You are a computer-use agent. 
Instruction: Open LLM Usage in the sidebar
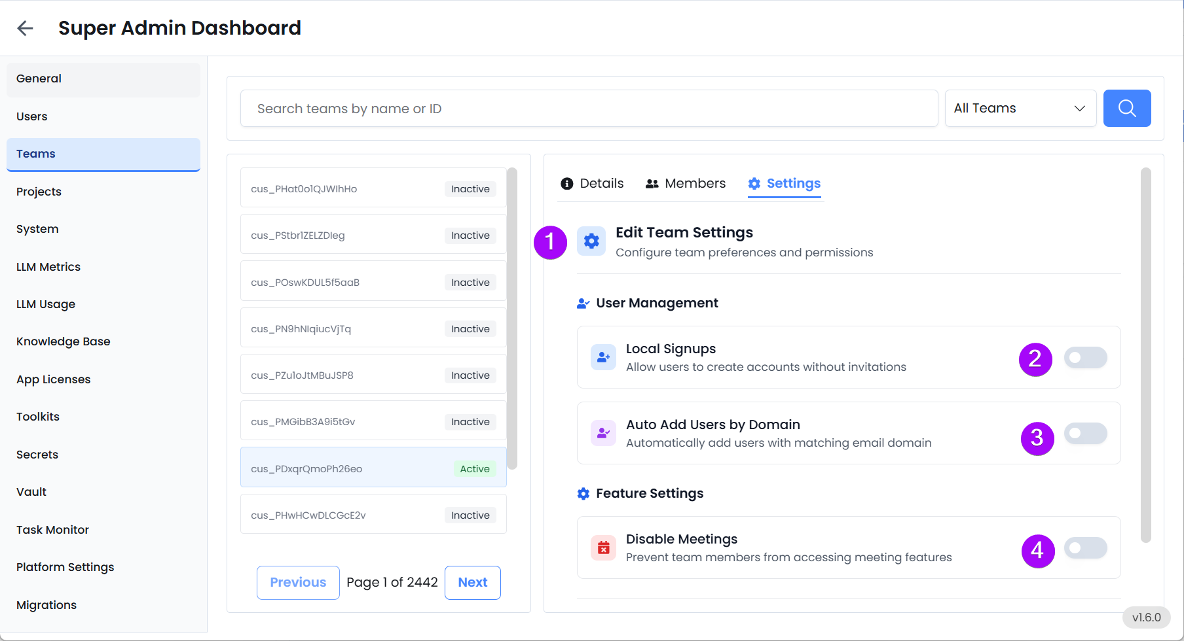coord(103,304)
